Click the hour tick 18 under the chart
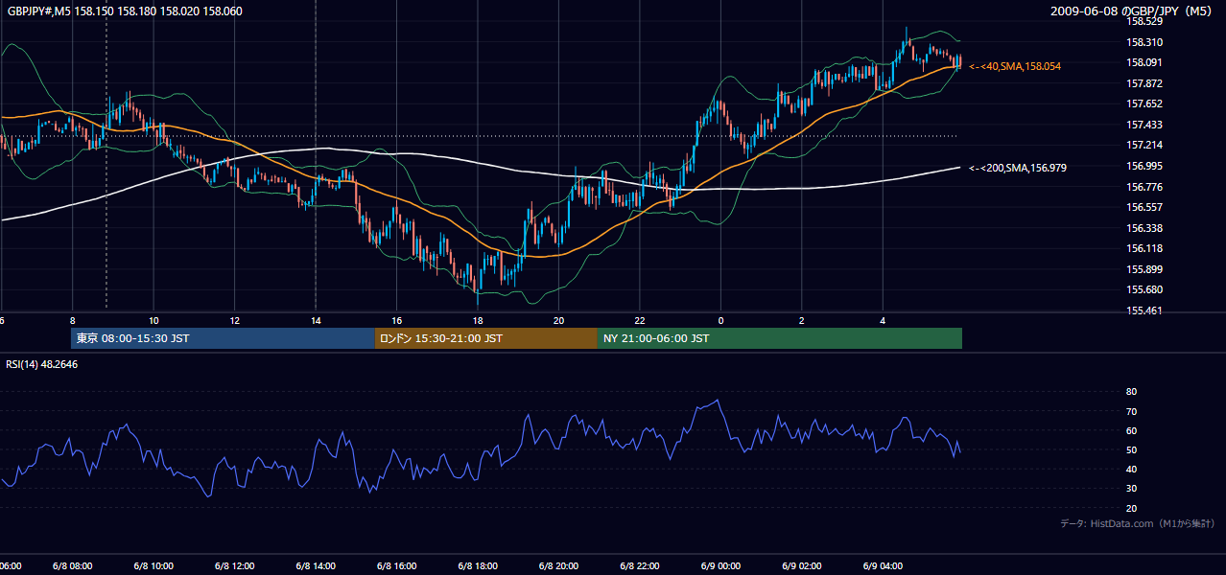The height and width of the screenshot is (575, 1226). pyautogui.click(x=478, y=319)
